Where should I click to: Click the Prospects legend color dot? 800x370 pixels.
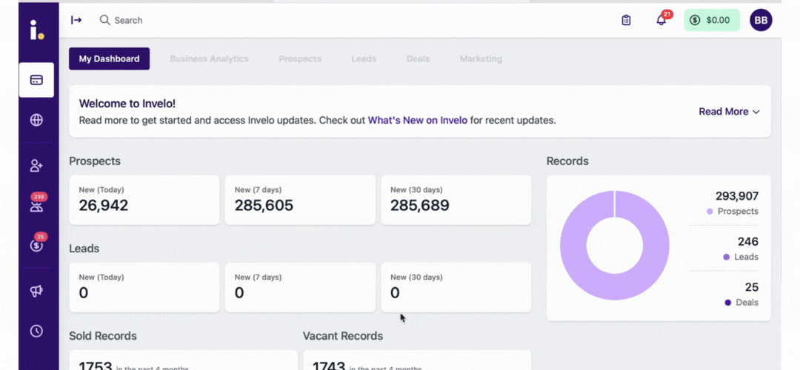point(710,212)
